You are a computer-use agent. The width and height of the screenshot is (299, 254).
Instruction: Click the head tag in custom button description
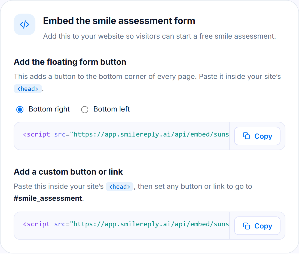point(120,187)
